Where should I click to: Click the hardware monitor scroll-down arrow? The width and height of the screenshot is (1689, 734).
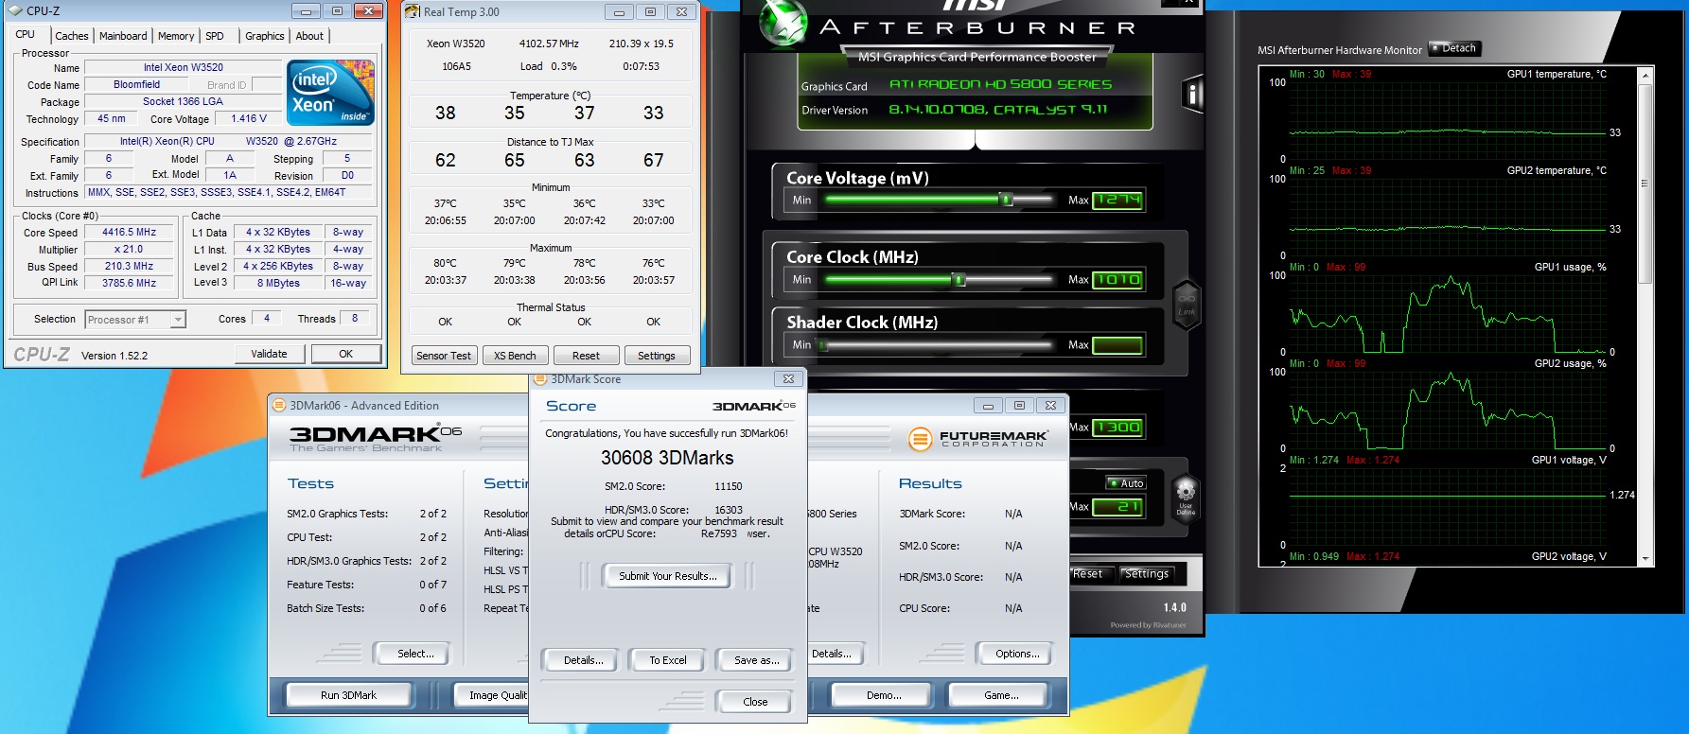(1646, 560)
